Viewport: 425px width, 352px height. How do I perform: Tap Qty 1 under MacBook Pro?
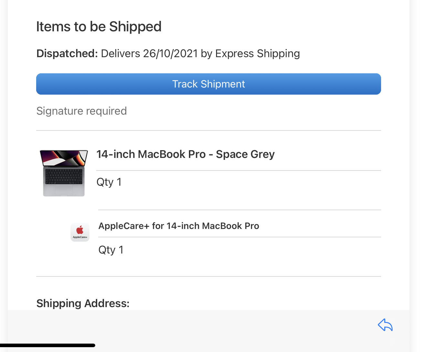[x=109, y=182]
